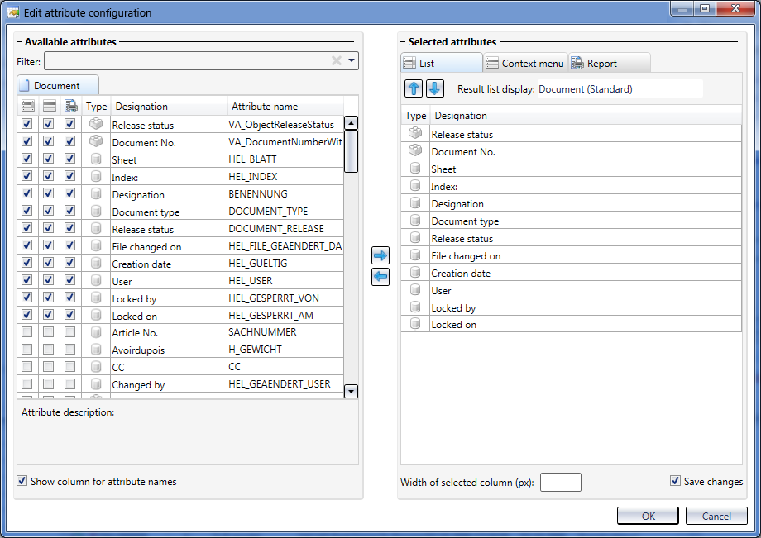
Task: Uncheck Show column for attribute names
Action: (x=22, y=481)
